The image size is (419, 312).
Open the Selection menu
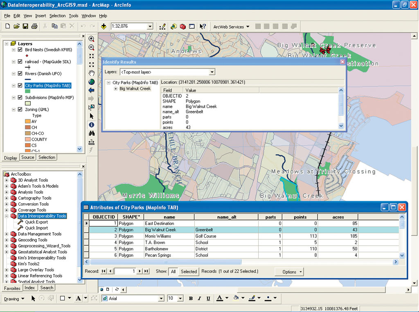click(57, 16)
